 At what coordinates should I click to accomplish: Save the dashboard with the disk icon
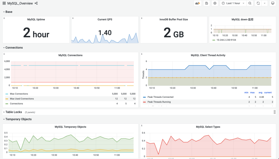[x=206, y=3]
